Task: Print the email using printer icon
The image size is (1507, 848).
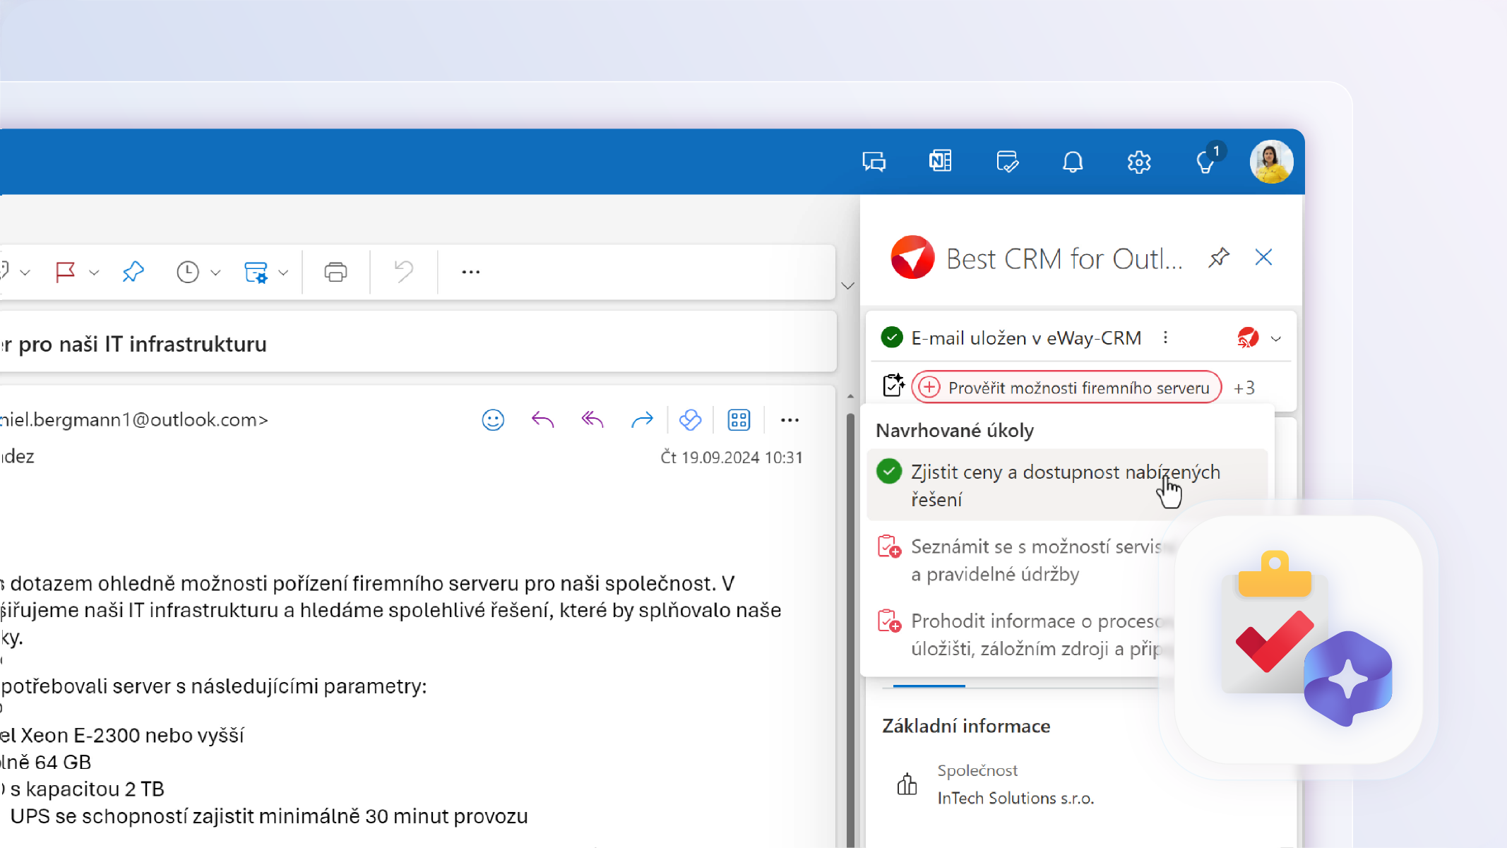Action: tap(335, 272)
